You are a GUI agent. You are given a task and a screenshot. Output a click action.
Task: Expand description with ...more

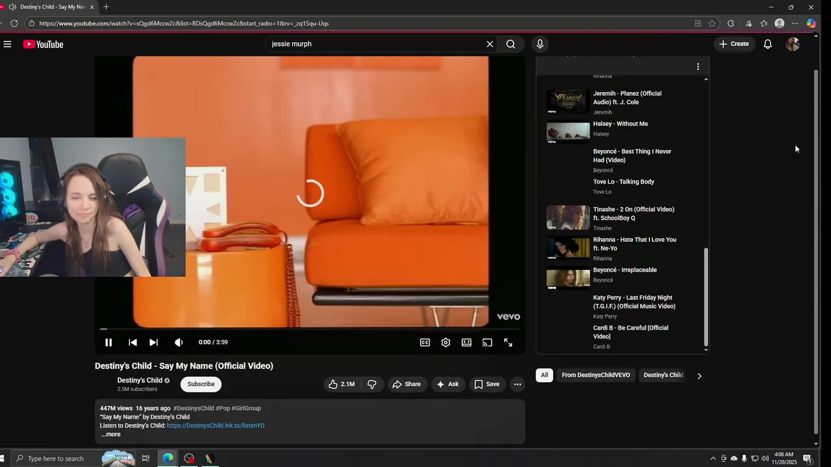[x=110, y=435]
